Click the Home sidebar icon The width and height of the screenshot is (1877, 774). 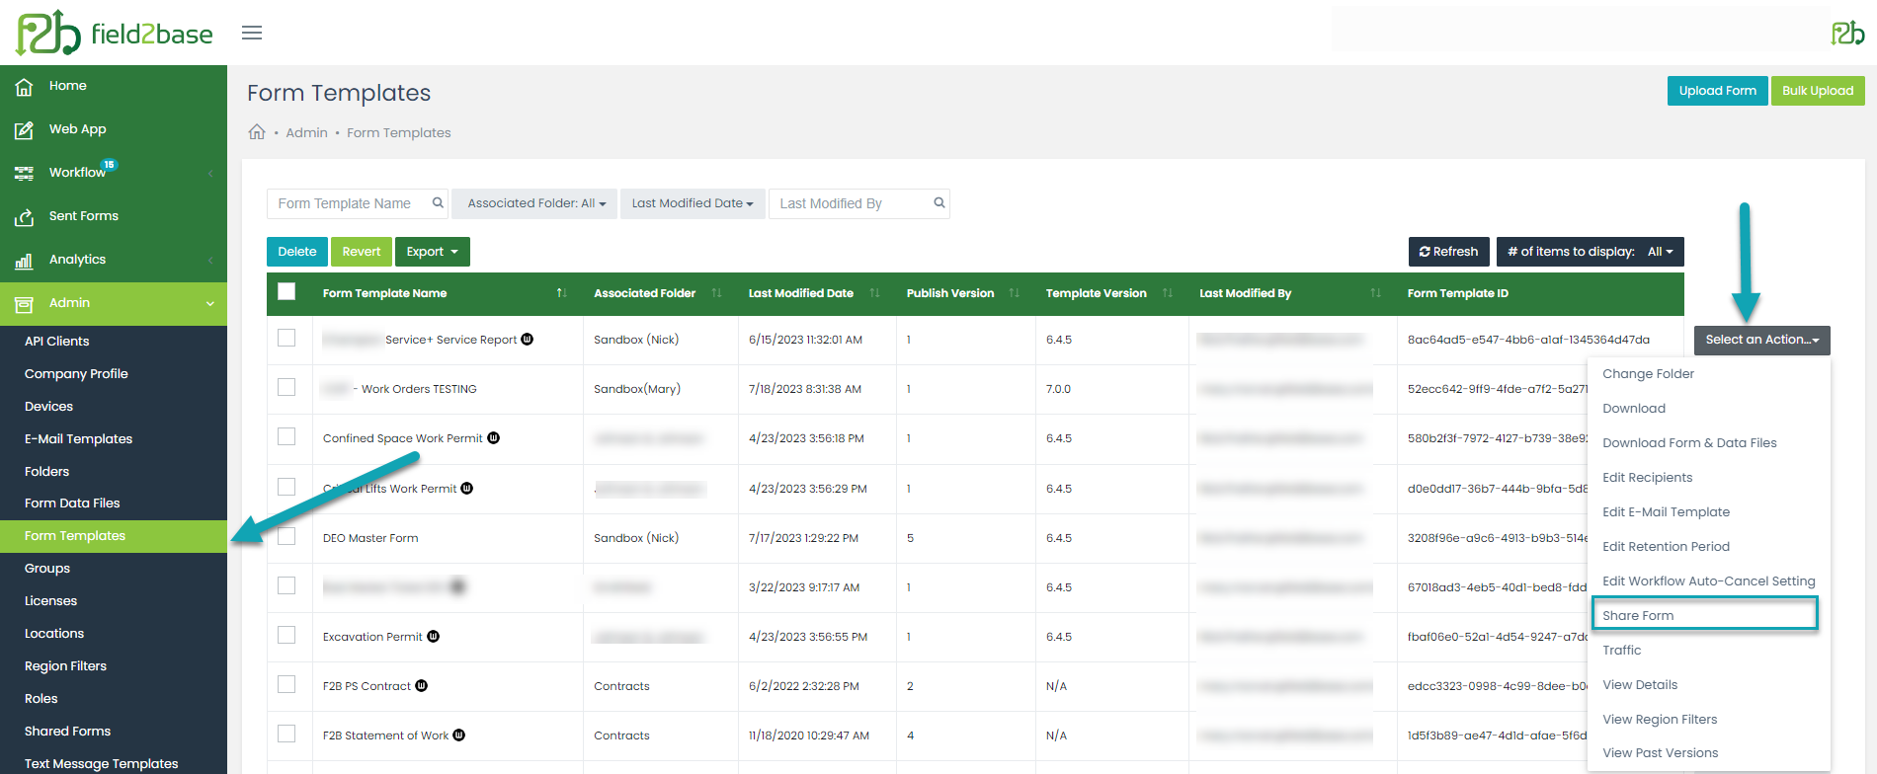click(24, 86)
